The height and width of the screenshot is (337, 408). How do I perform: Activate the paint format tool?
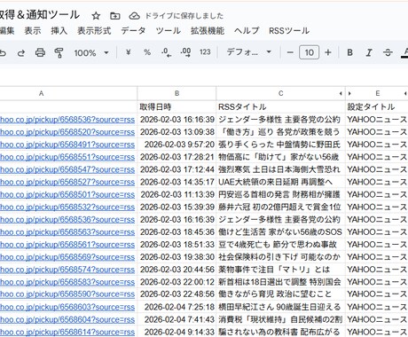tap(59, 53)
